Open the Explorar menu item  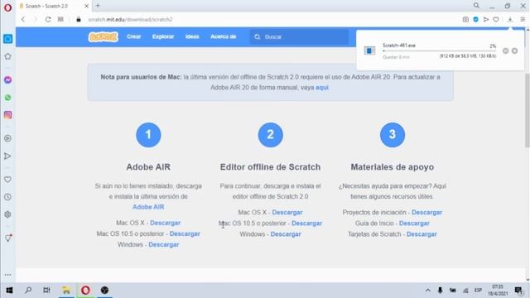[x=163, y=36]
